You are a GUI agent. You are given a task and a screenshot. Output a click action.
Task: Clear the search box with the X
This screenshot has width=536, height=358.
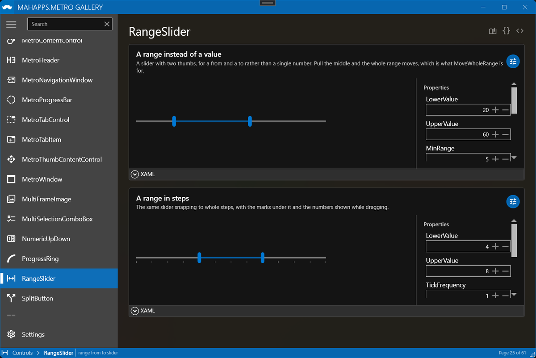[x=107, y=24]
